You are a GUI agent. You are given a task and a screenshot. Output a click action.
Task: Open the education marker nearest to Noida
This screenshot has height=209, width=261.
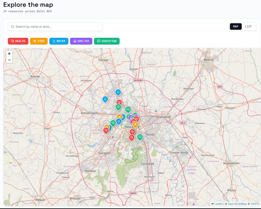click(x=140, y=137)
